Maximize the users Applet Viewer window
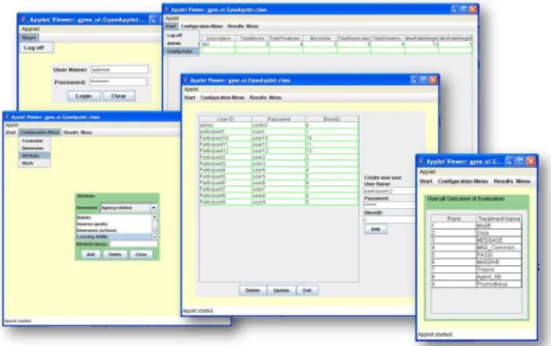This screenshot has height=346, width=551. (x=424, y=80)
